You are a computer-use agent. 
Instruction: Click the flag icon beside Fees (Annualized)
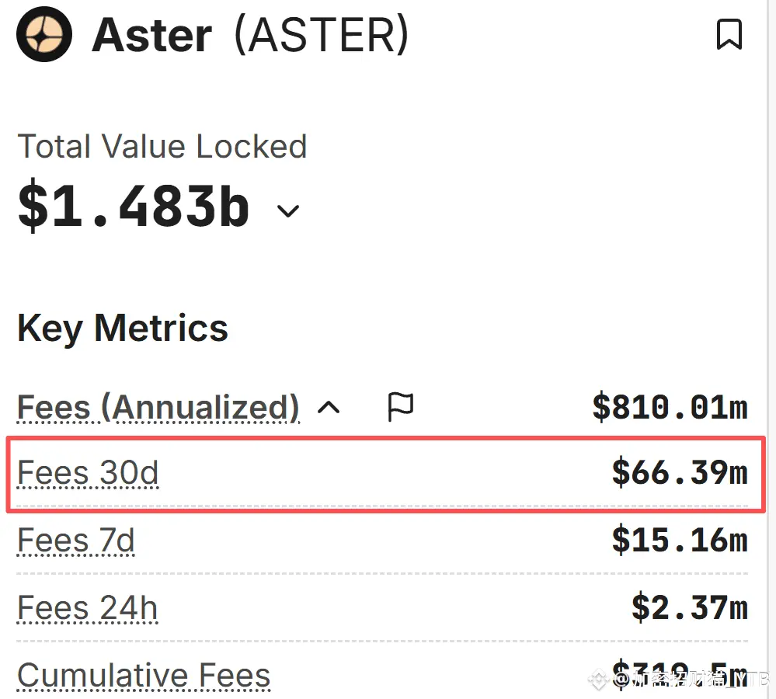click(x=401, y=407)
